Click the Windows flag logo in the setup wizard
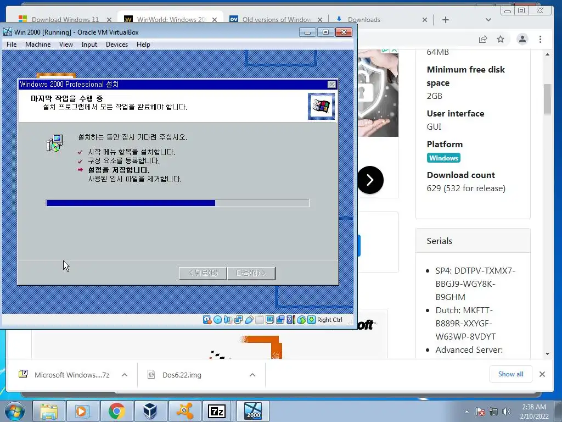562x422 pixels. [321, 106]
